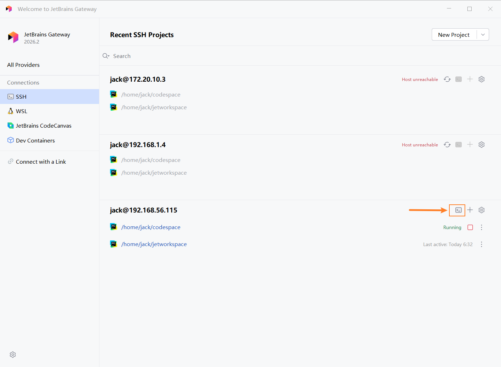Click the JetBrains Gateway logo in sidebar
Viewport: 501px width, 367px height.
pos(13,37)
